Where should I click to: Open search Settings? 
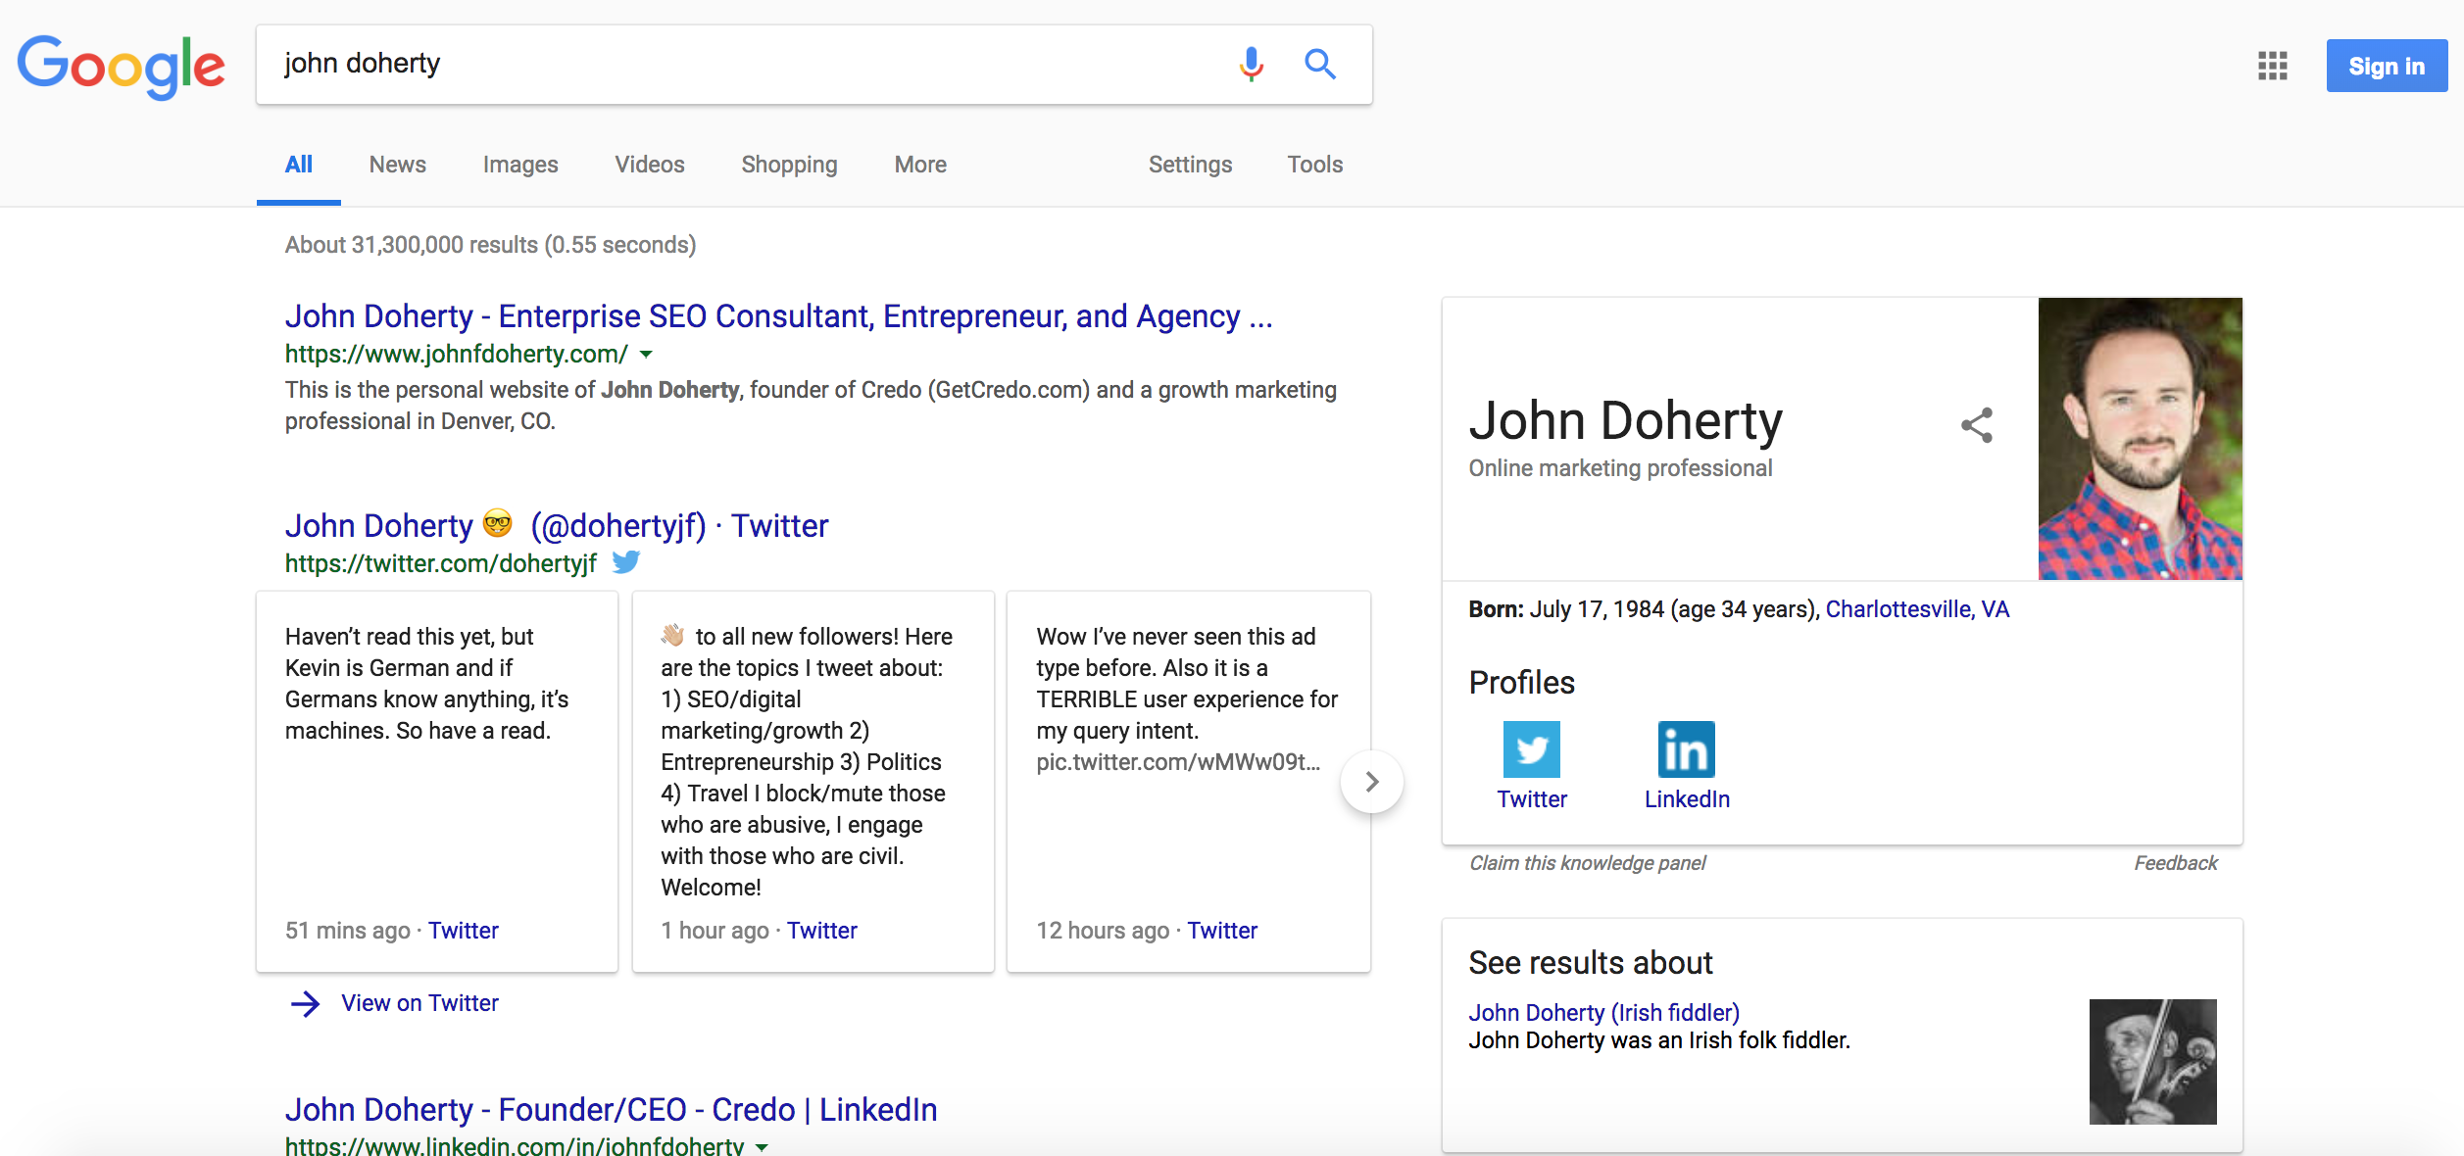(x=1190, y=165)
